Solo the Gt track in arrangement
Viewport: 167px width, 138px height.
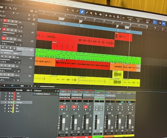click(x=5, y=66)
